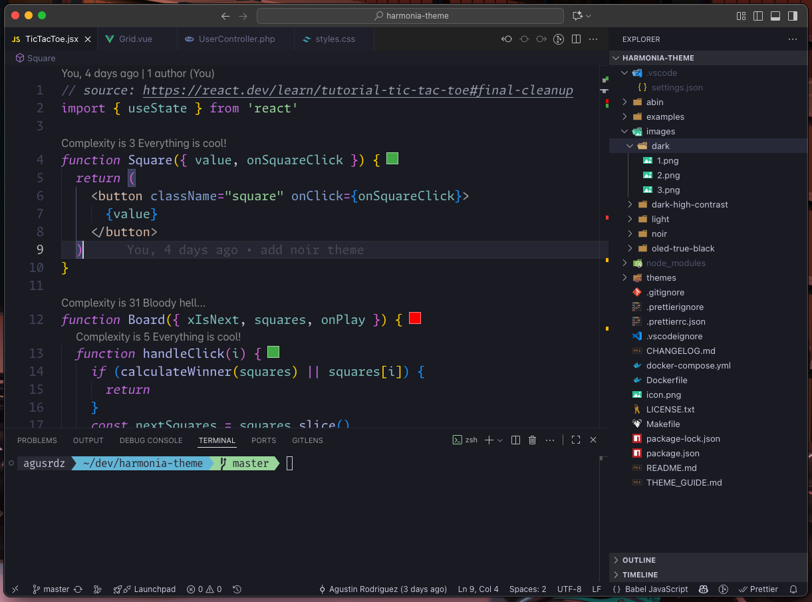Open the Copilot chat dropdown arrow
The width and height of the screenshot is (812, 602).
point(588,16)
